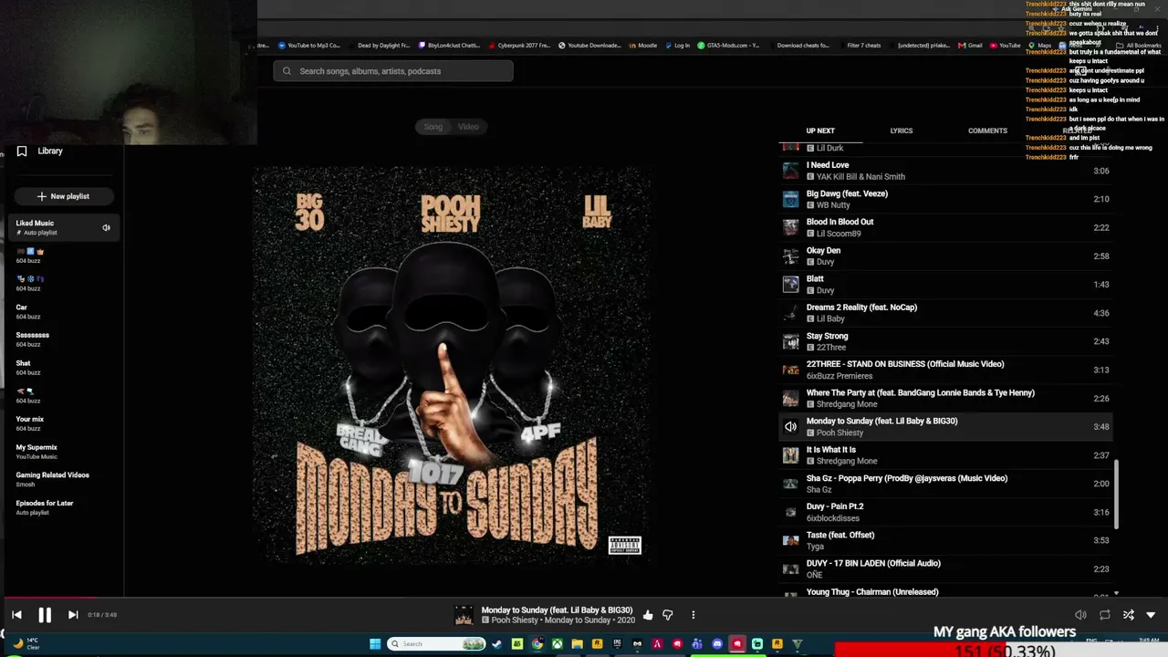
Task: Open the weather widget on taskbar
Action: coord(26,644)
